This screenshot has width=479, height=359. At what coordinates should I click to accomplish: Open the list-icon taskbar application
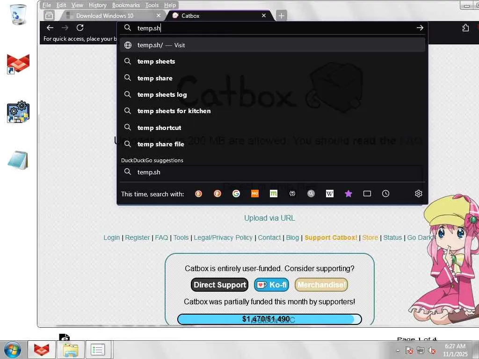[x=98, y=350]
